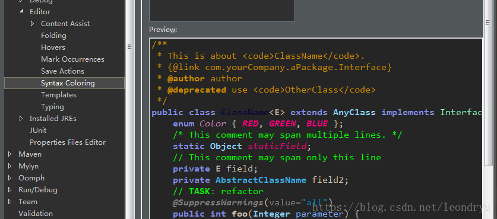
Task: Collapse the Editor tree node
Action: (x=21, y=11)
